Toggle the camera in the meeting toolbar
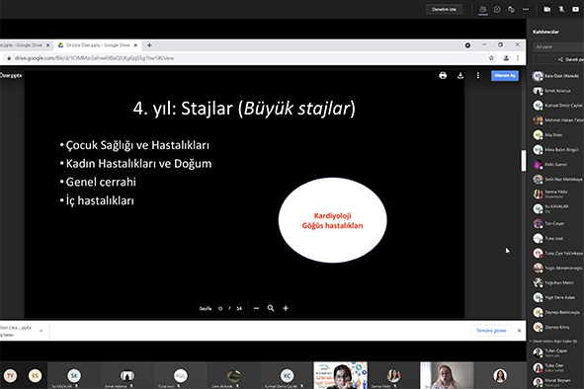This screenshot has width=584, height=389. pos(547,9)
